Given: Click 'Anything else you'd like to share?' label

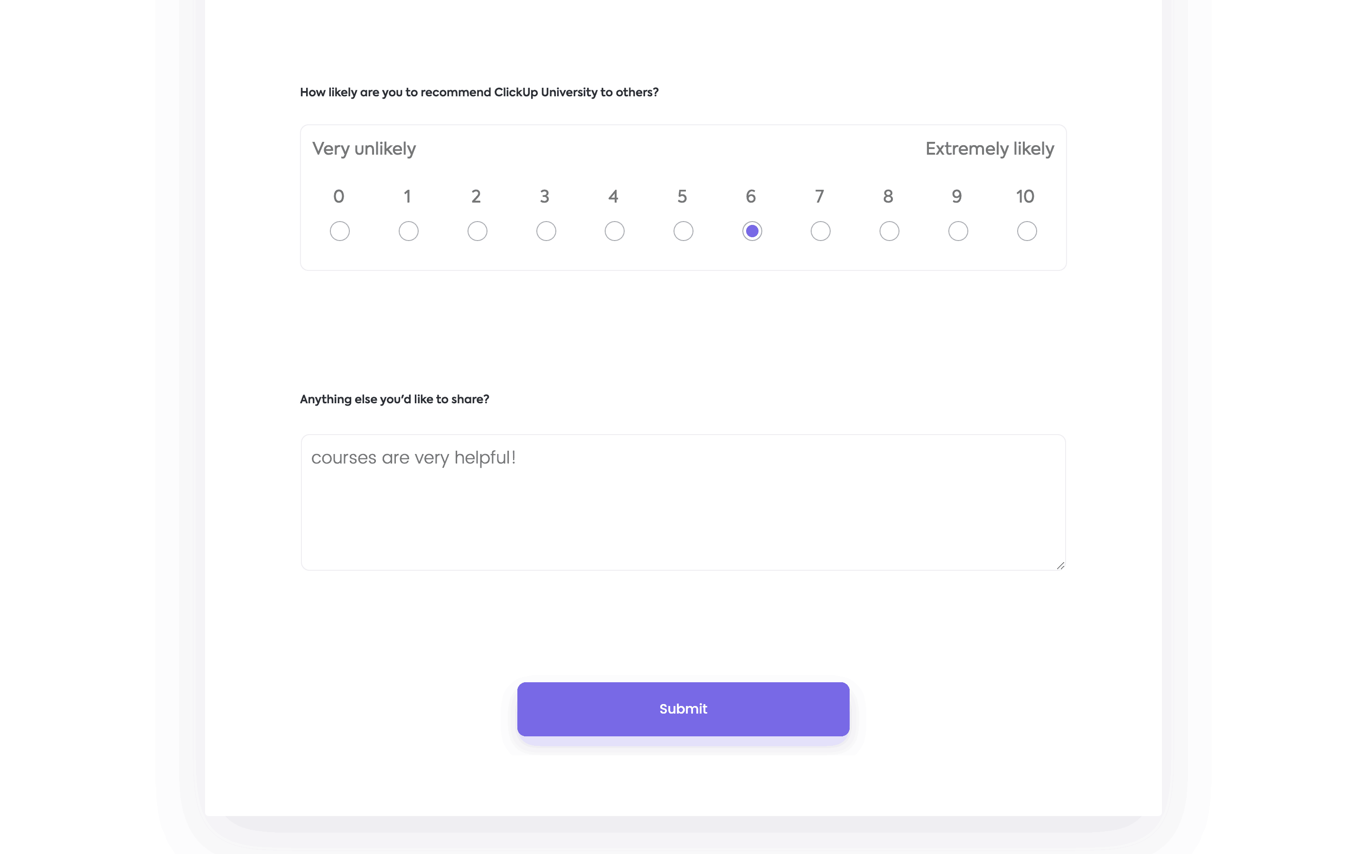Looking at the screenshot, I should [x=394, y=399].
